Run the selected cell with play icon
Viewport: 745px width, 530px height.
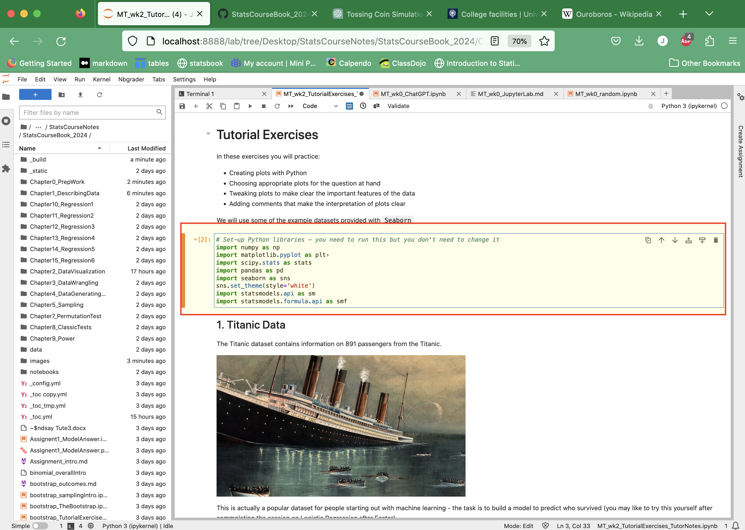(250, 106)
